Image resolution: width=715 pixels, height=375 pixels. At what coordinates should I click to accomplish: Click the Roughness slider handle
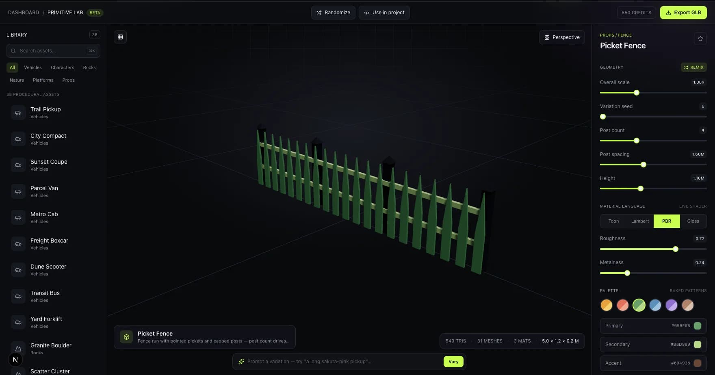click(x=676, y=249)
